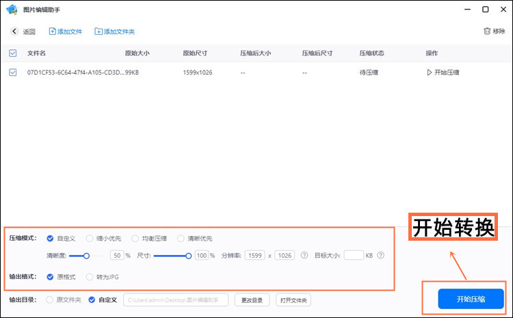Select the 均衡压缩 compression mode

(135, 238)
